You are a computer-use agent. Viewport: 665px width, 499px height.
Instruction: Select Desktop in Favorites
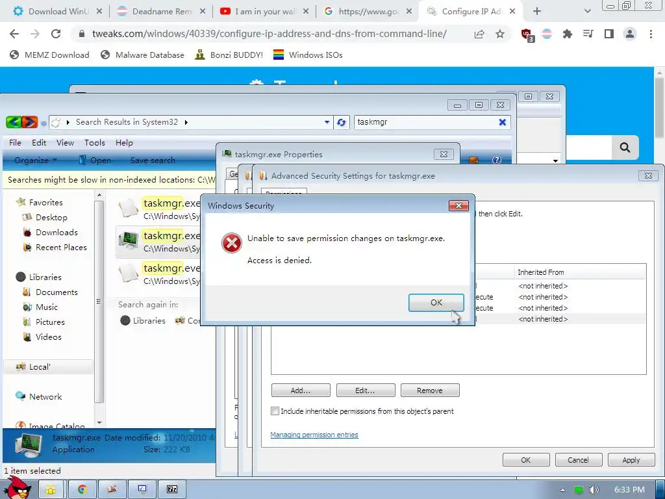click(51, 217)
